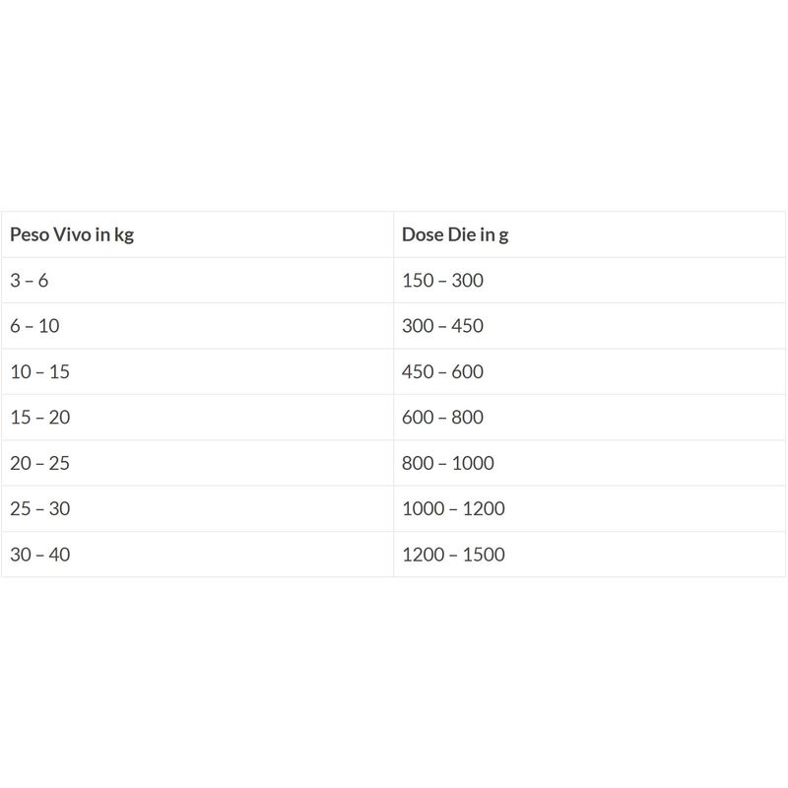Select the "30 – 40" weight cell
The width and height of the screenshot is (788, 788).
[39, 555]
